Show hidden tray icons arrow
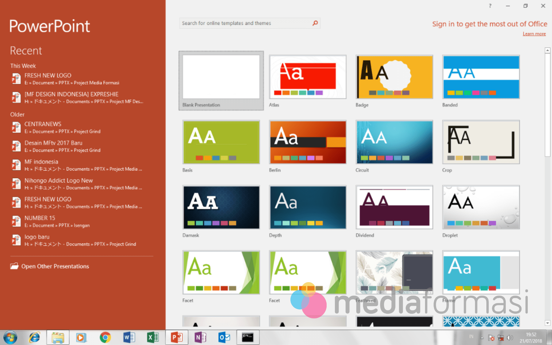This screenshot has height=345, width=552. [x=482, y=338]
